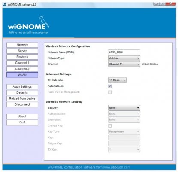Screen dimensions: 178x172
Task: Click Reload from device
Action: (22, 98)
